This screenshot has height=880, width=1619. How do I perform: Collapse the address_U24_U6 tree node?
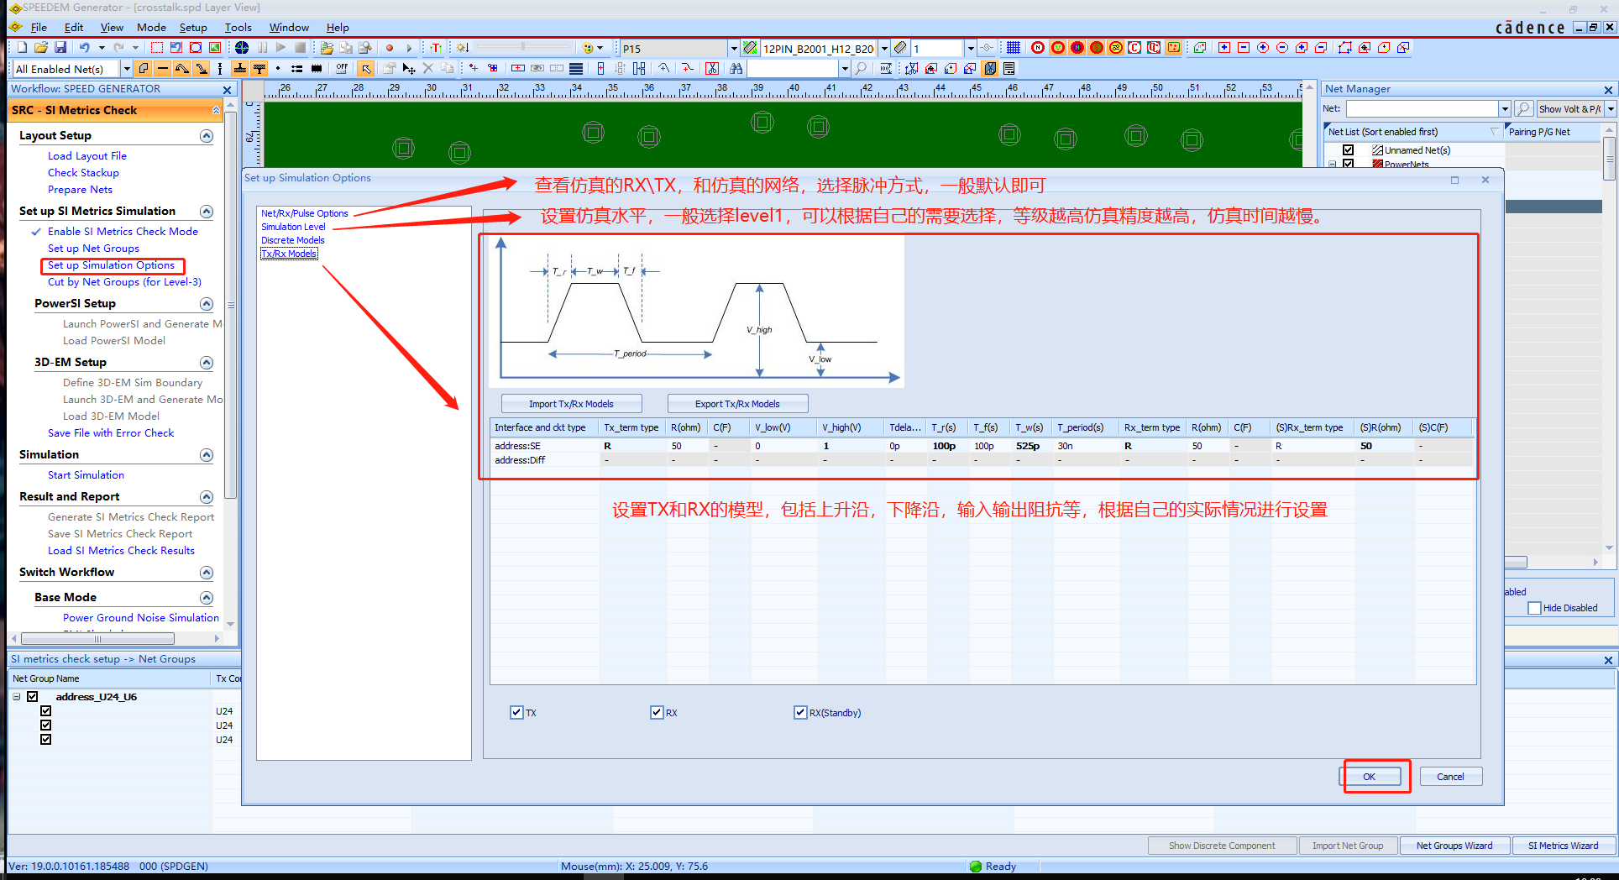(x=17, y=697)
